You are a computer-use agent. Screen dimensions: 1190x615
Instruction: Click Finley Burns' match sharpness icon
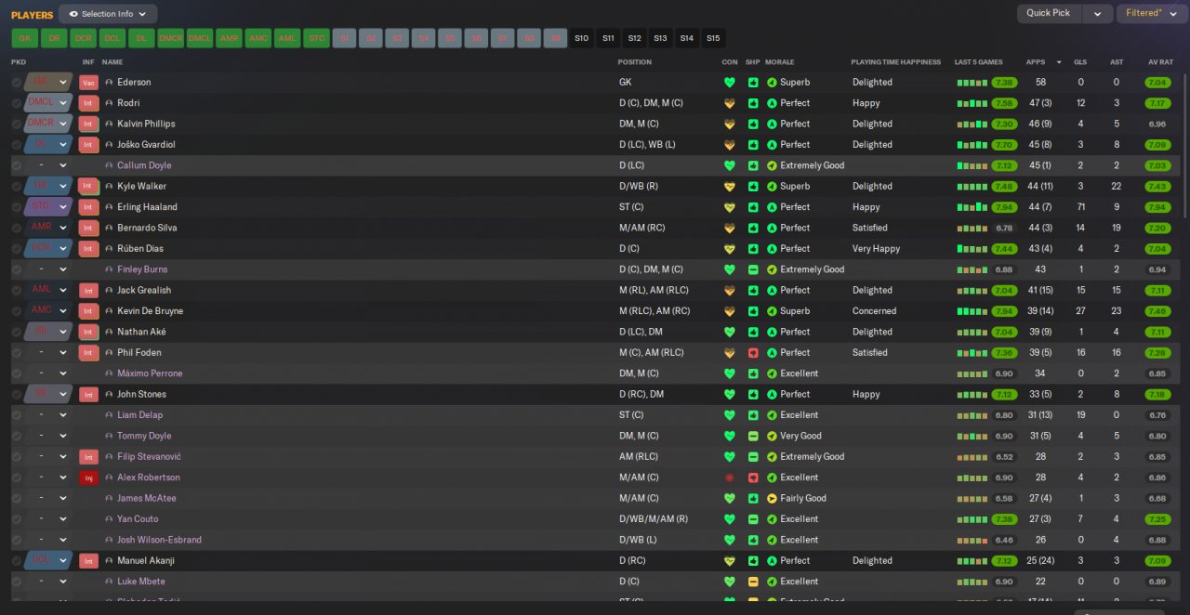click(753, 269)
